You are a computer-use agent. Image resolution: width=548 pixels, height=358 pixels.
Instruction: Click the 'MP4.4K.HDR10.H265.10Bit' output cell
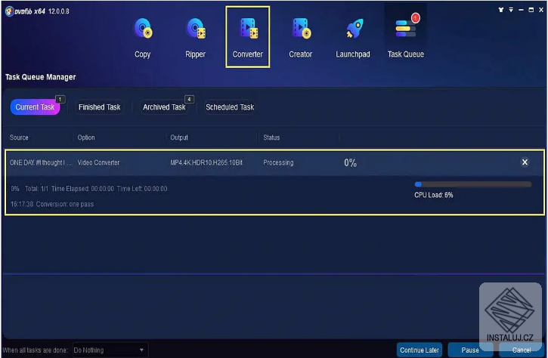206,162
